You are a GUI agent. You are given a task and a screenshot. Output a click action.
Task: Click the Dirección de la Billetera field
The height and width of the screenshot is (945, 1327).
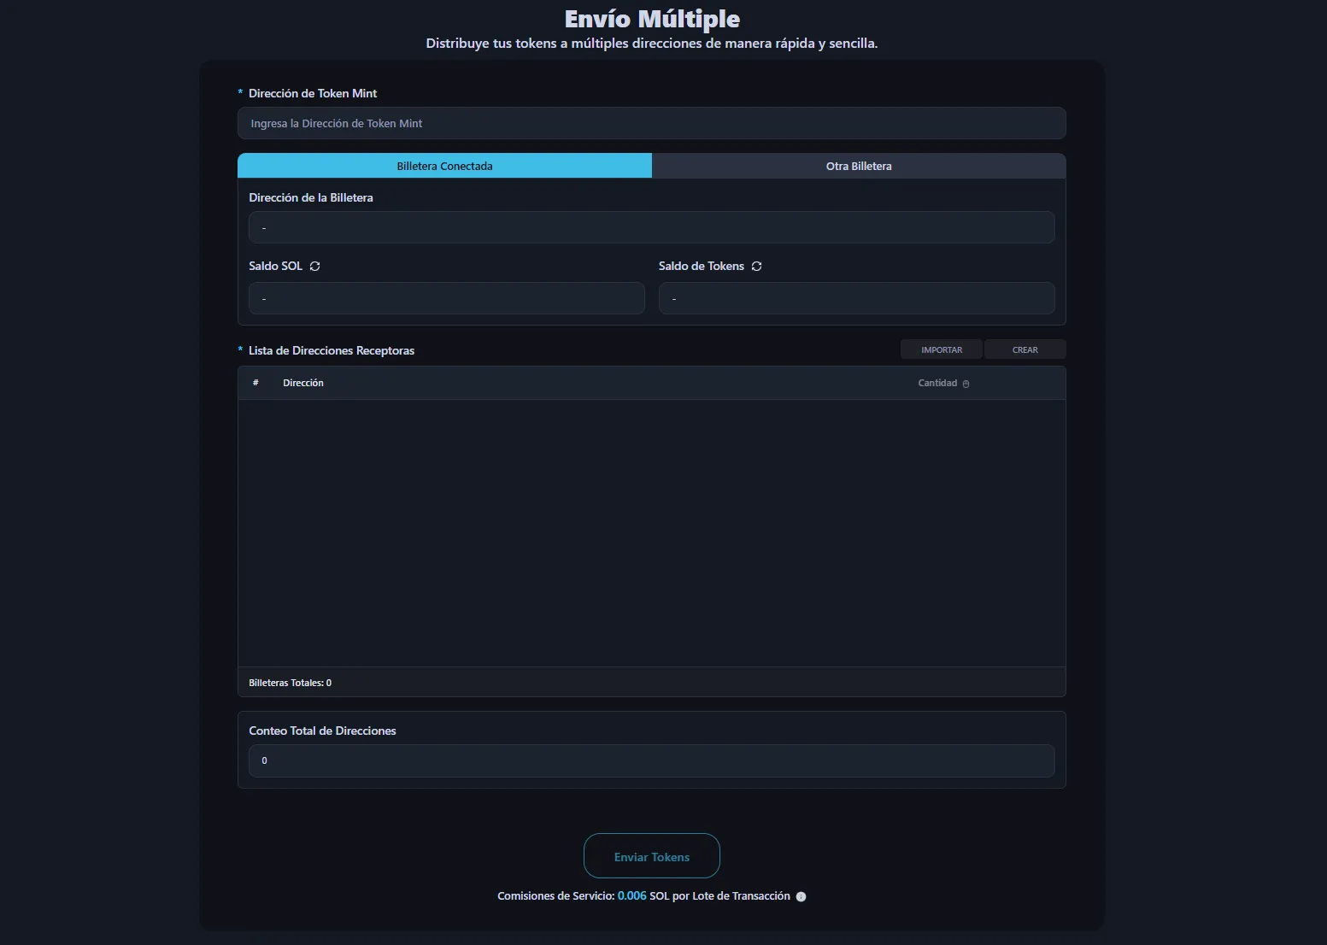[x=651, y=227]
